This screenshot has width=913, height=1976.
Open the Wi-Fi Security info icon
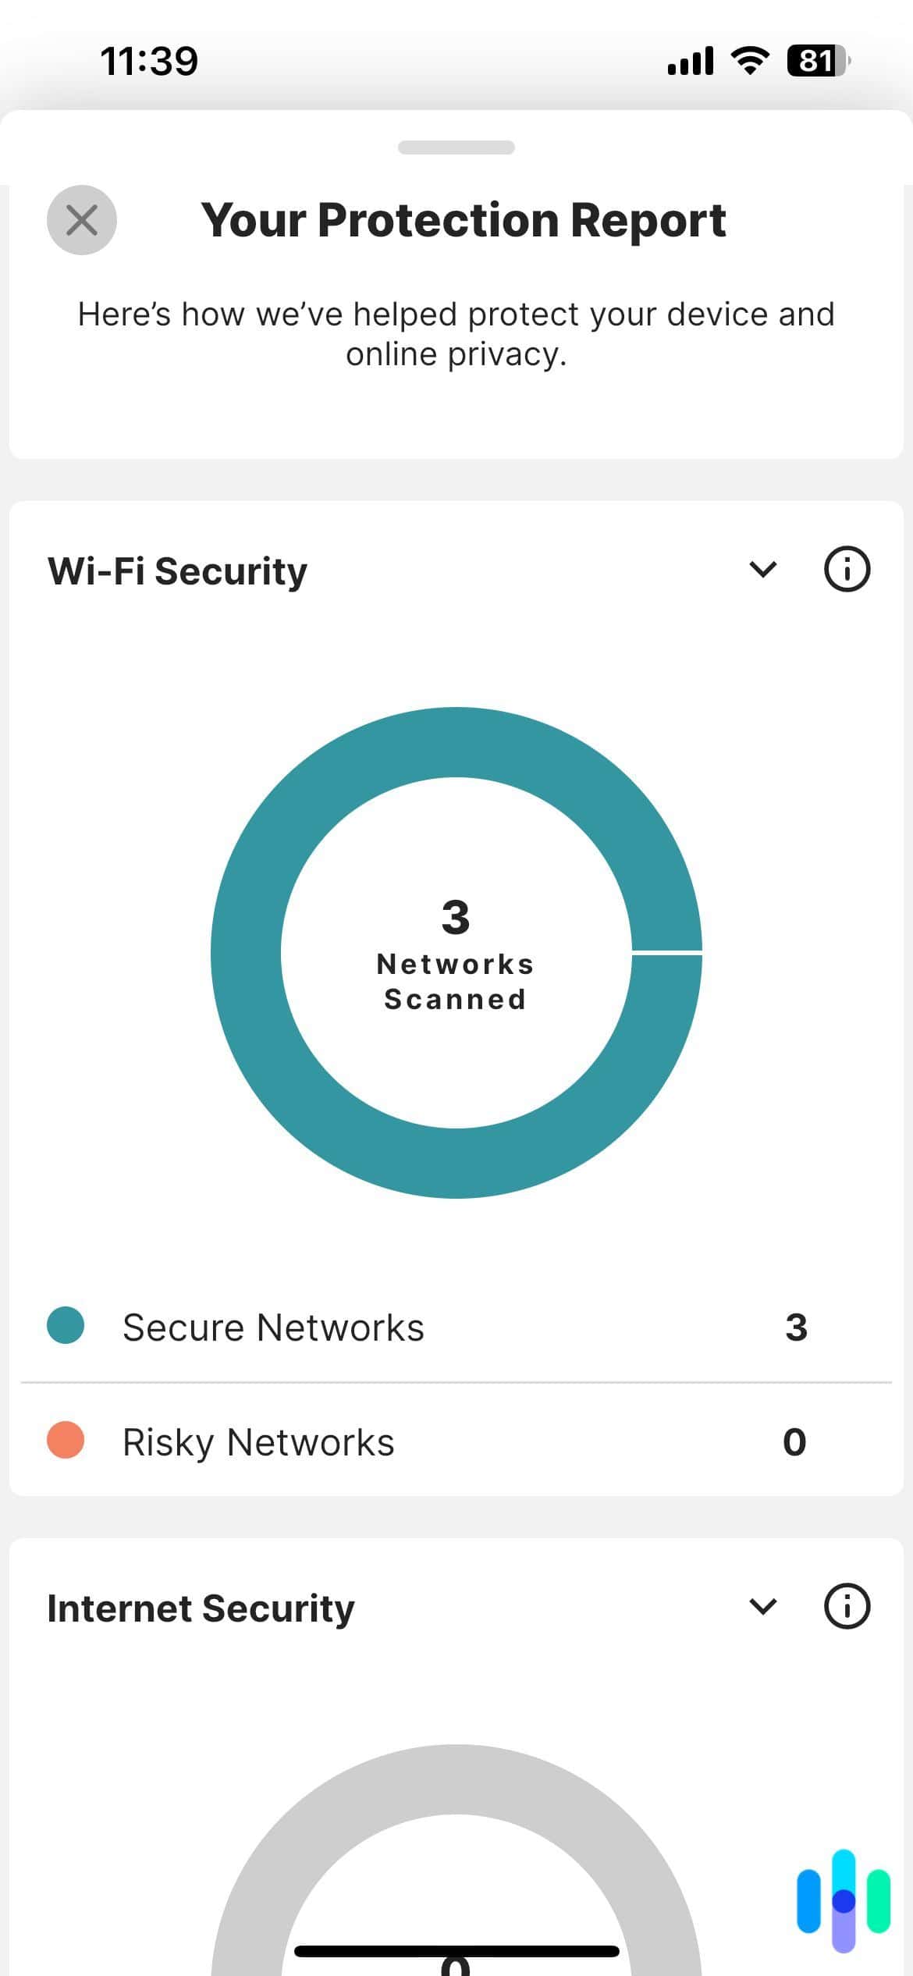pyautogui.click(x=846, y=570)
